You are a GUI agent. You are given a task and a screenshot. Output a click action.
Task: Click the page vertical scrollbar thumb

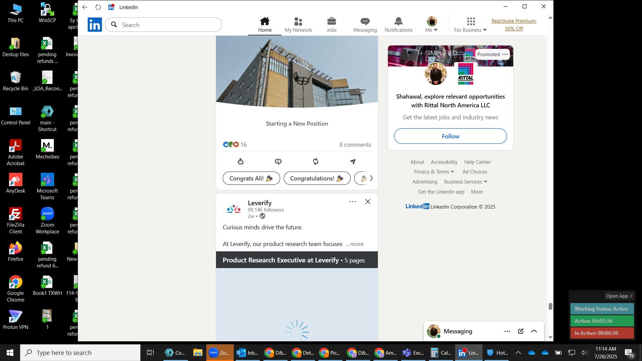point(550,306)
